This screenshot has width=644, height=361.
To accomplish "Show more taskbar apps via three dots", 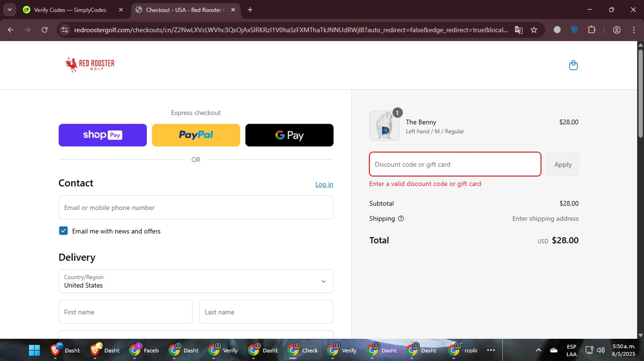I will click(x=491, y=350).
